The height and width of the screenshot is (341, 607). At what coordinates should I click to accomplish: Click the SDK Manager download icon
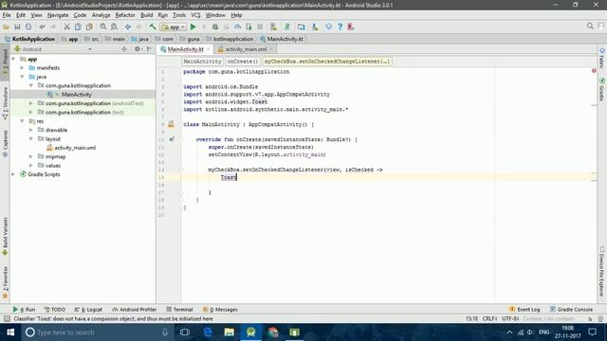(315, 27)
